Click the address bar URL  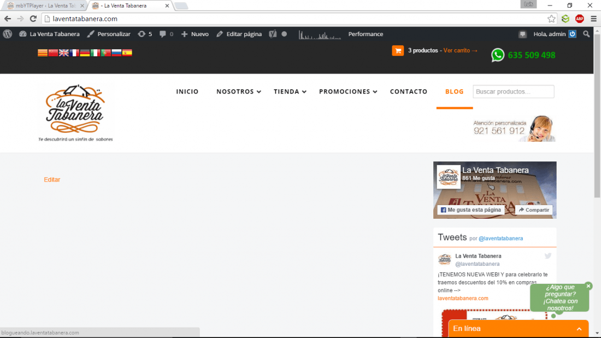[85, 19]
